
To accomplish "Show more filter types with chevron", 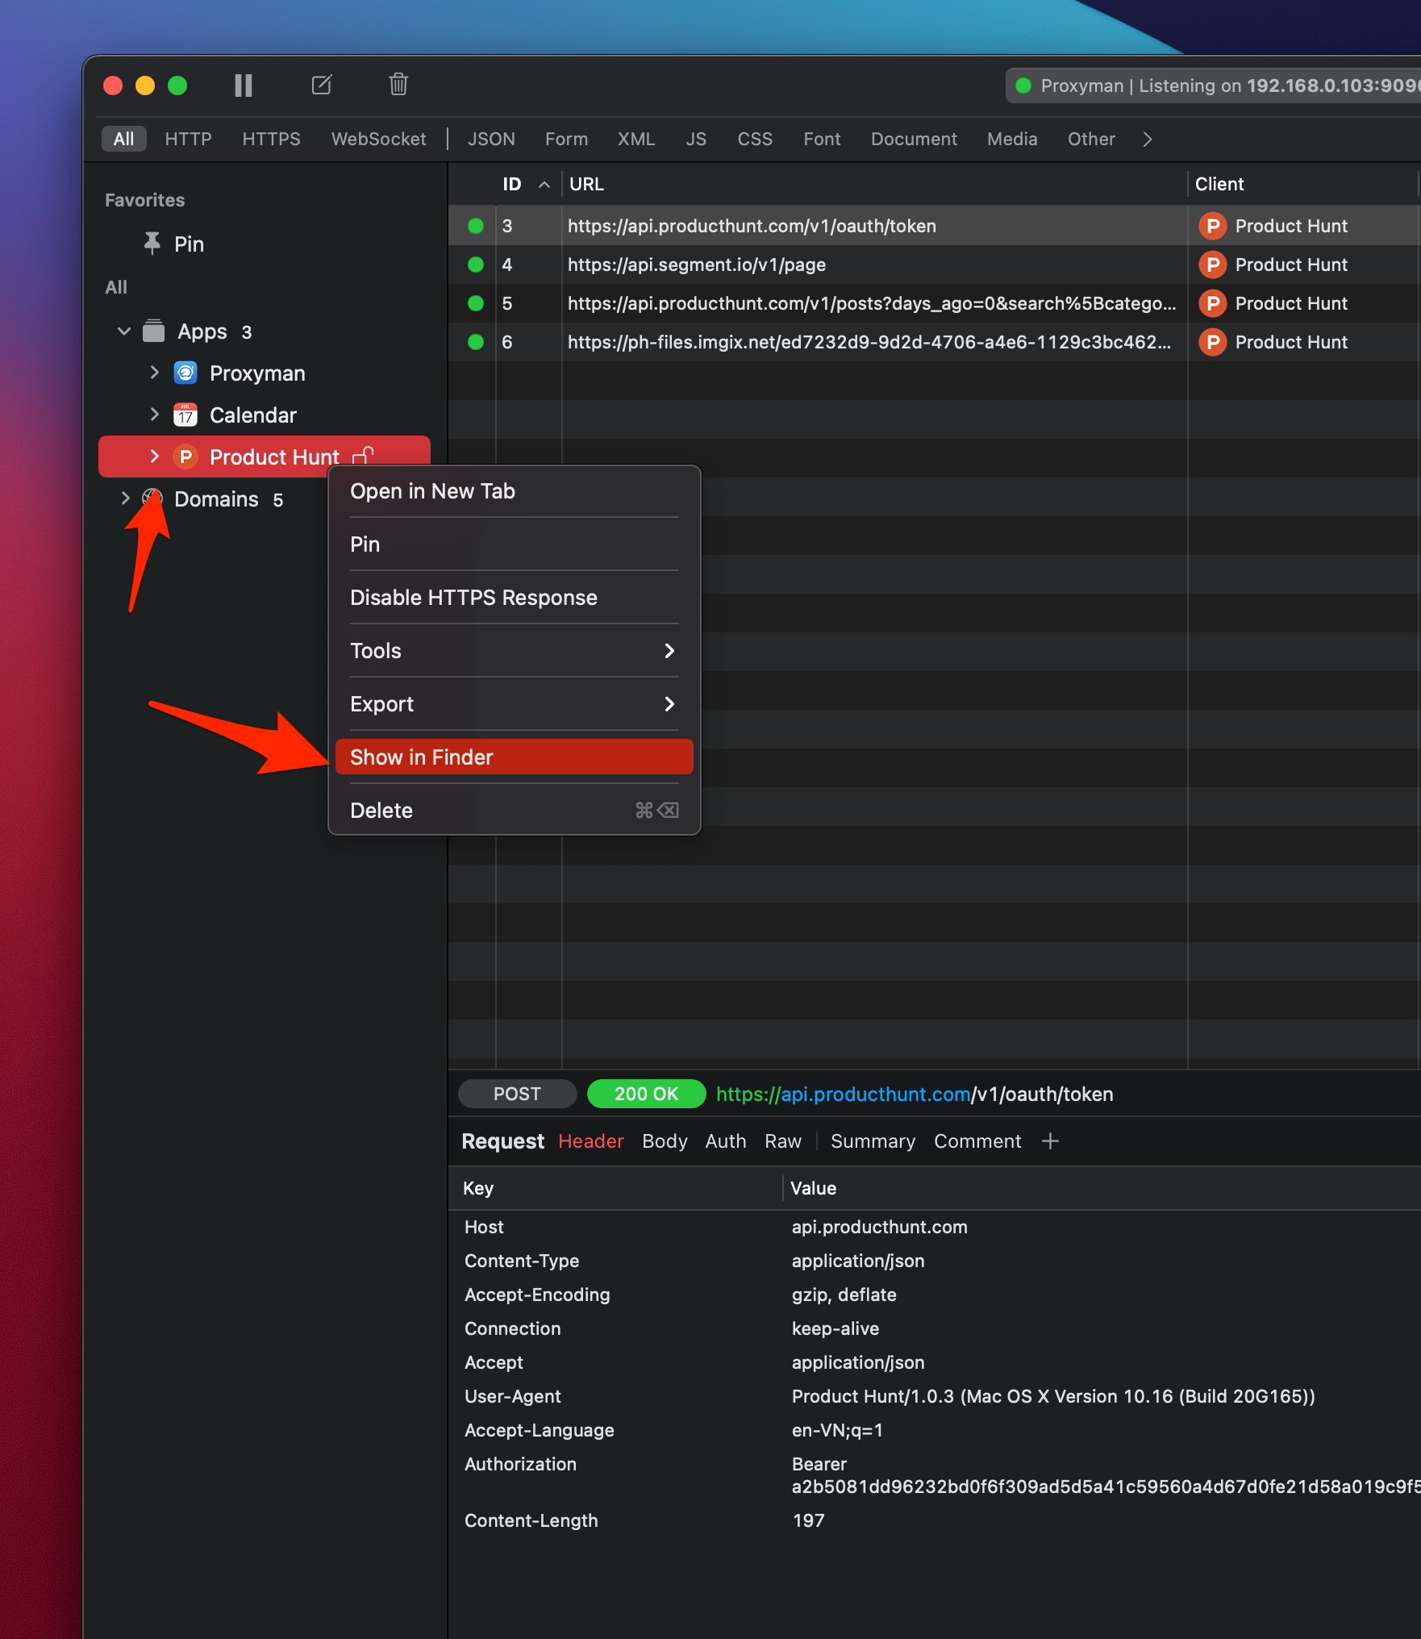I will click(1148, 140).
